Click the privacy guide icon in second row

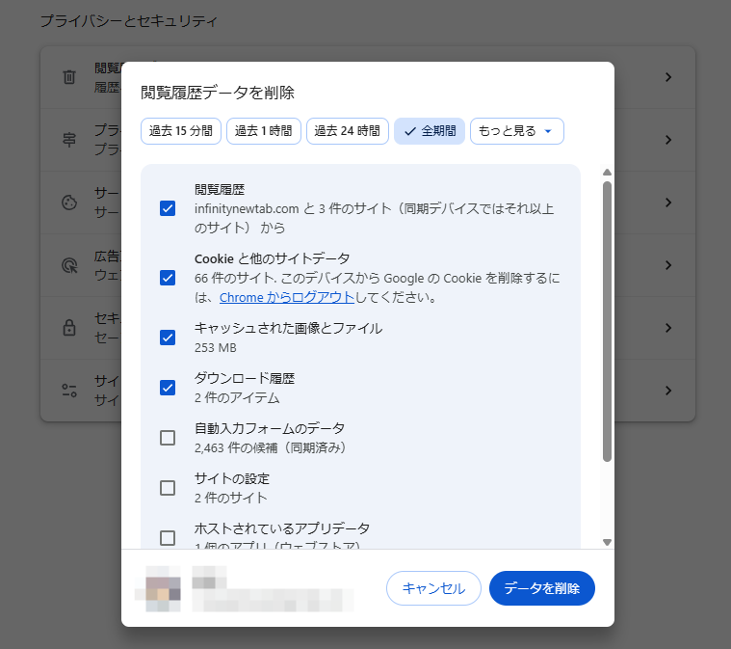pyautogui.click(x=68, y=140)
